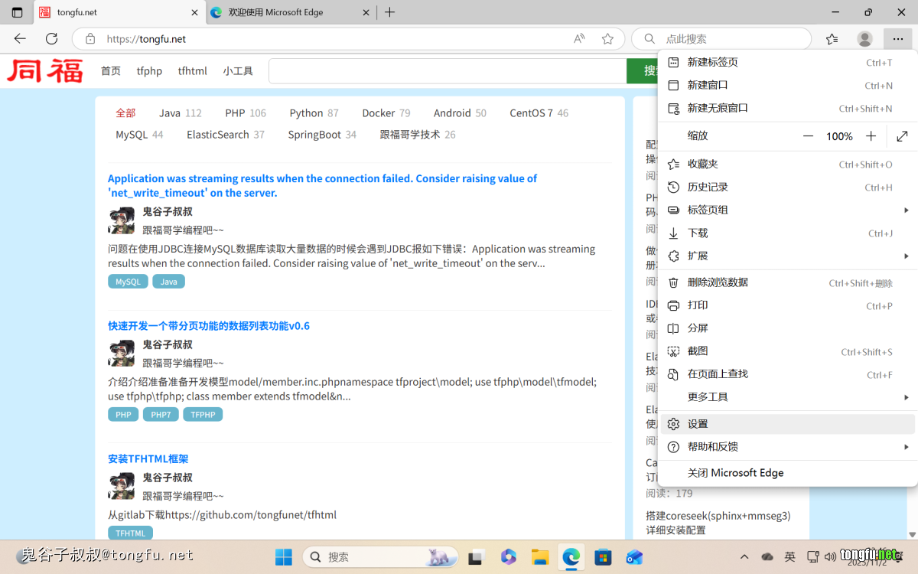Filter articles by the Python category
The height and width of the screenshot is (574, 918).
tap(306, 113)
